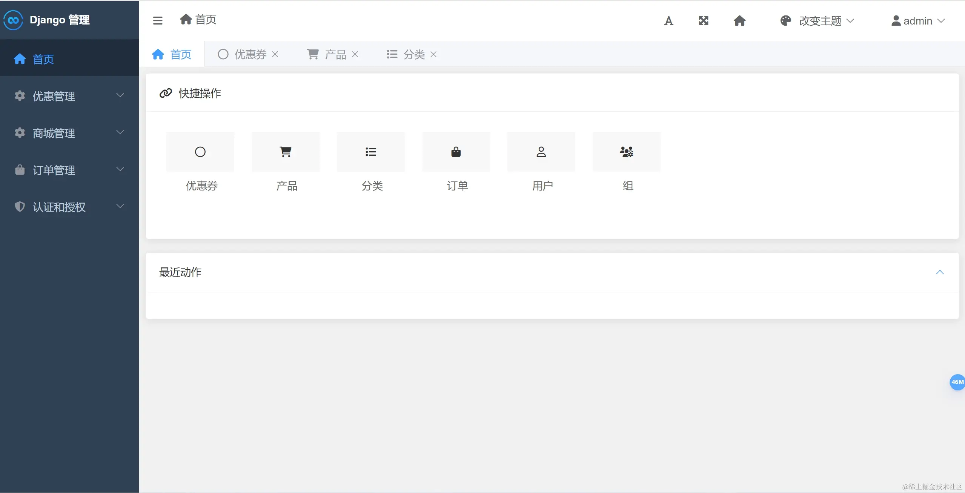Open the admin user dropdown
This screenshot has height=493, width=965.
point(918,21)
